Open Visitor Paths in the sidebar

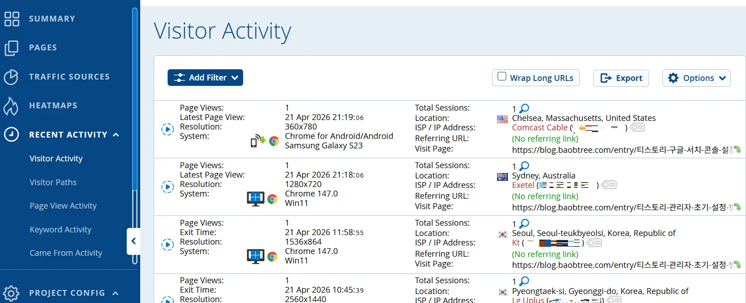pos(53,182)
